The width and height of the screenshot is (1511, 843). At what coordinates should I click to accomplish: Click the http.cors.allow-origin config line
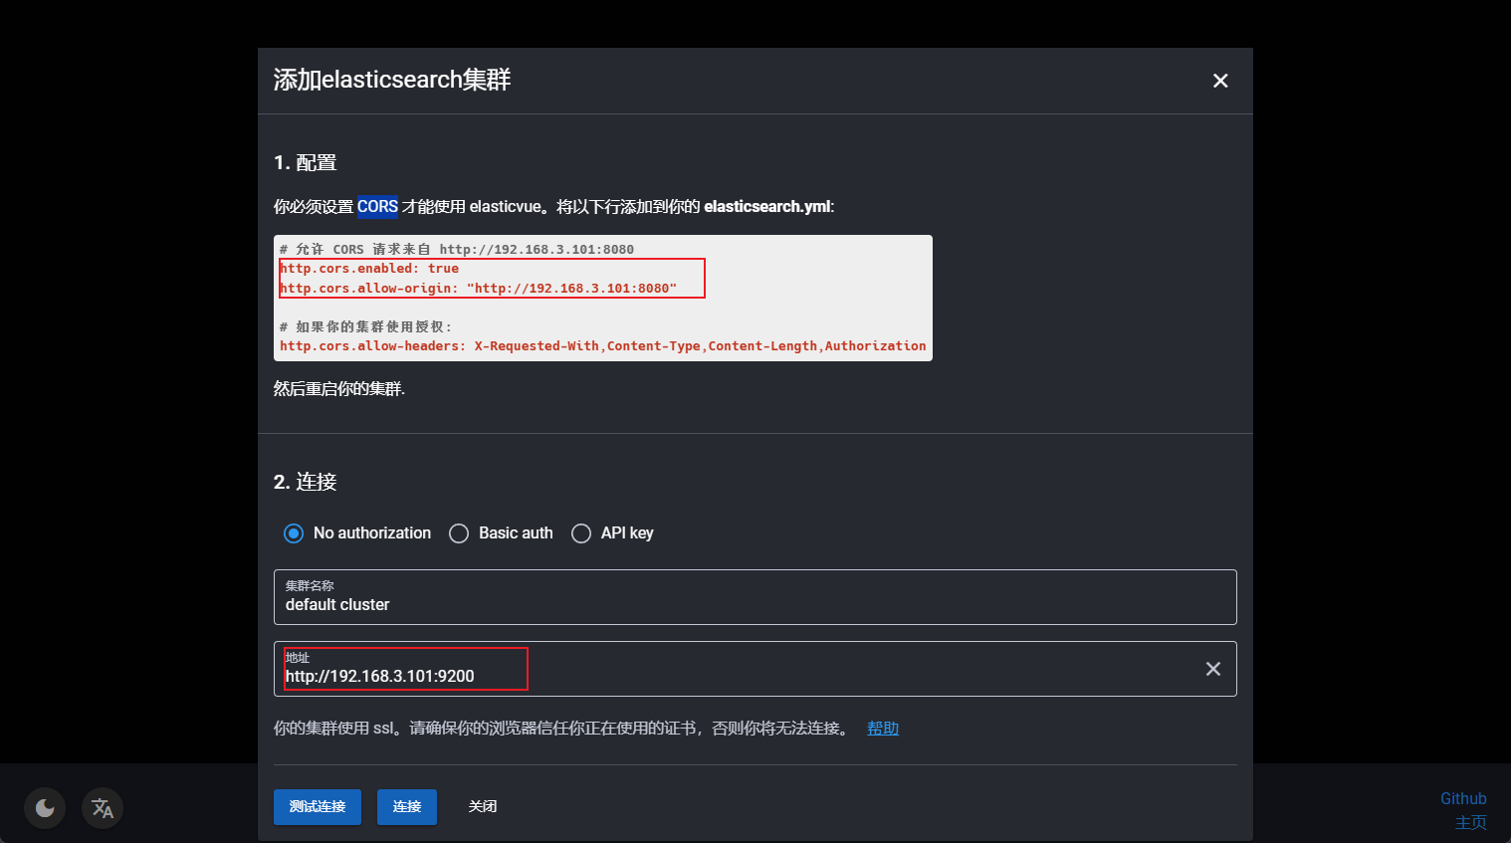point(478,289)
